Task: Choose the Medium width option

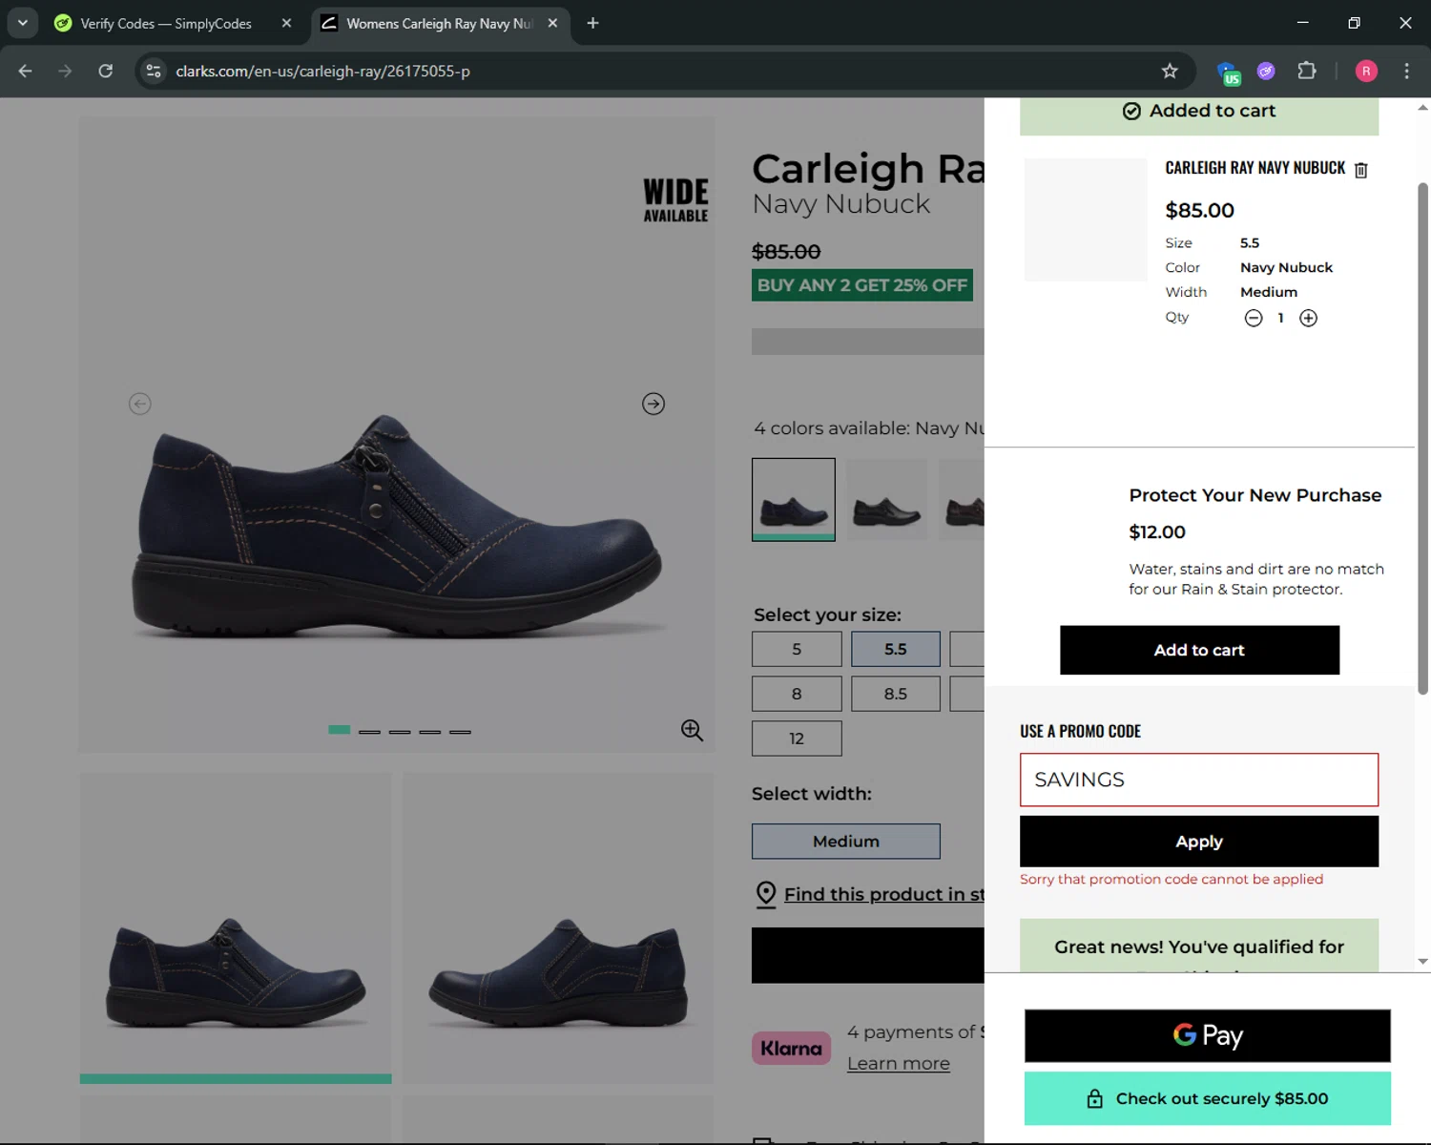Action: pos(846,842)
